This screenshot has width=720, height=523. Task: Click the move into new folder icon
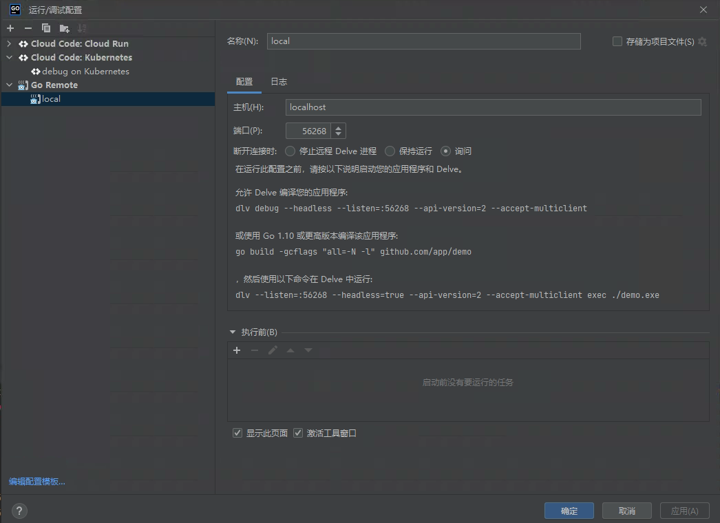pyautogui.click(x=64, y=28)
